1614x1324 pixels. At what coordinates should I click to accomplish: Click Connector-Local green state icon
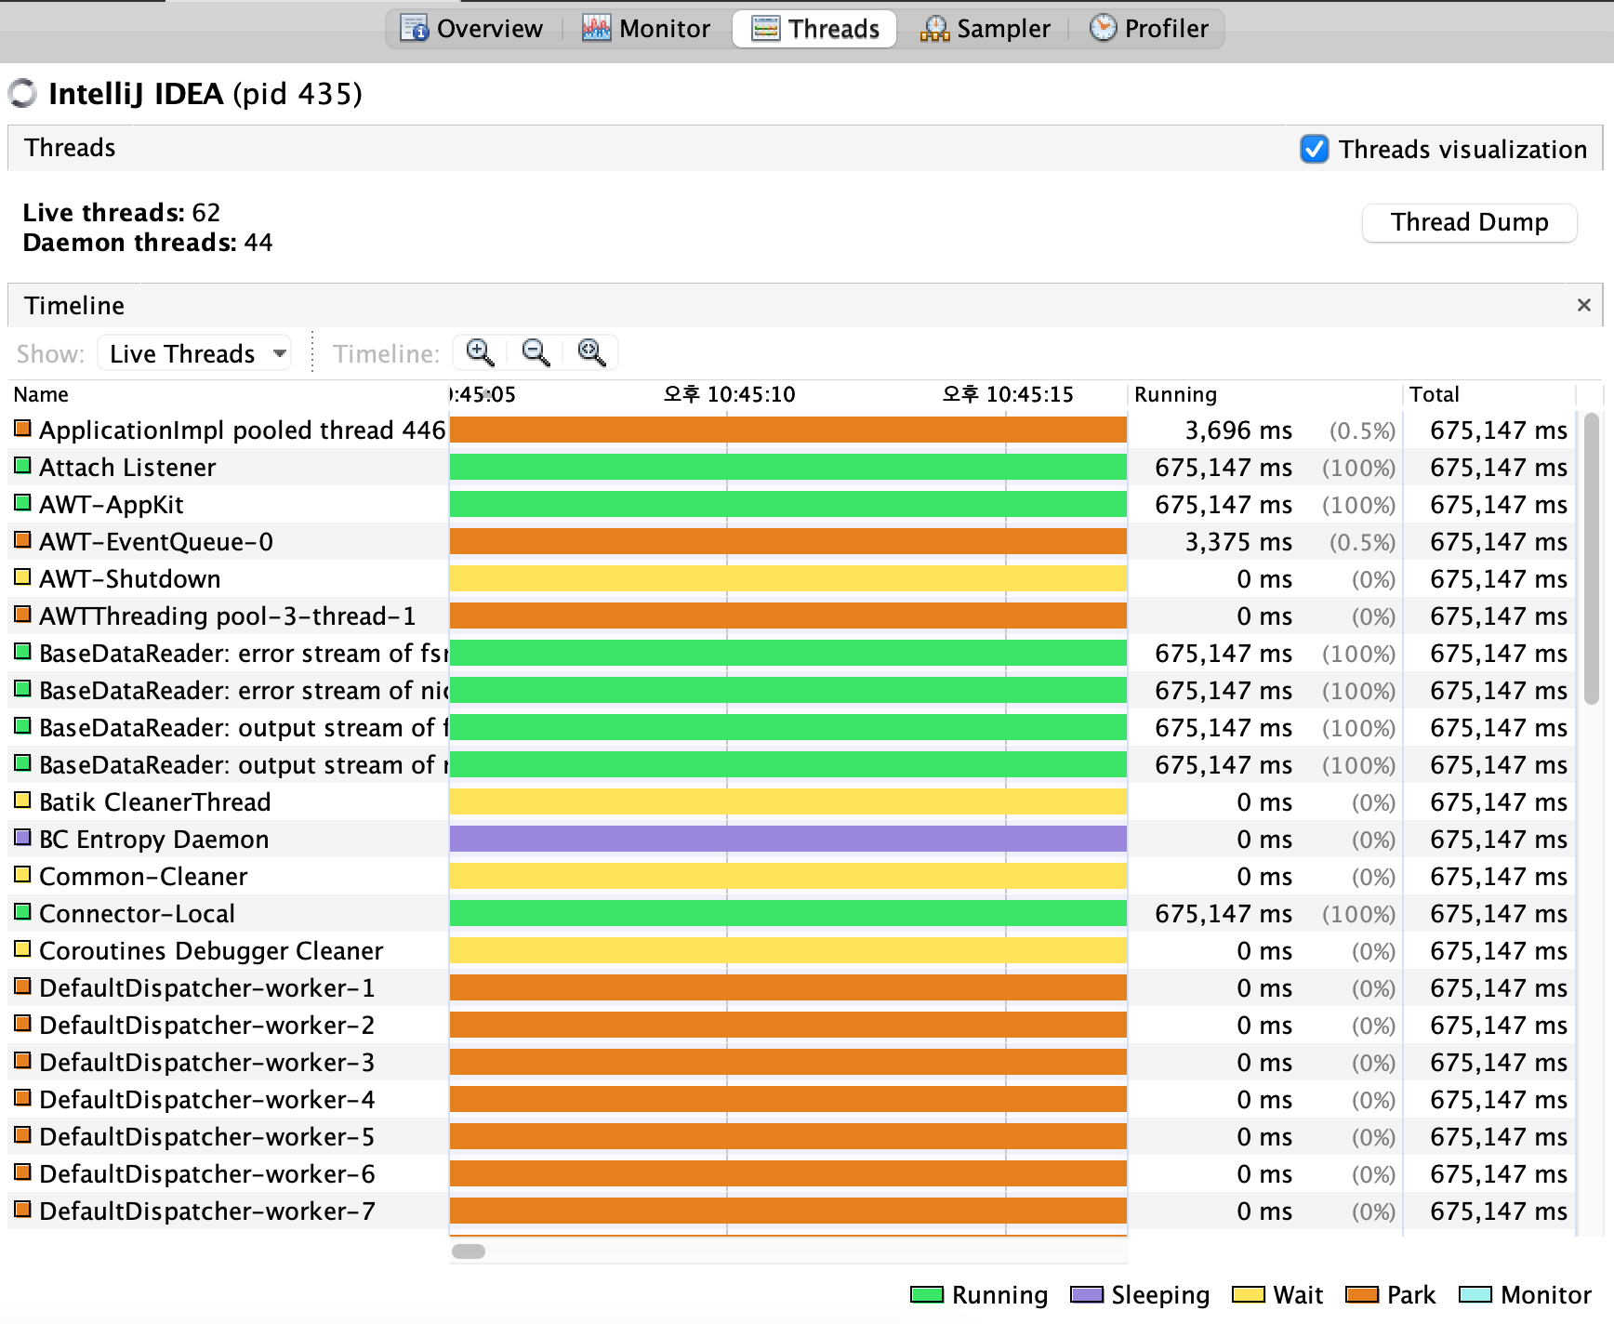[x=22, y=911]
